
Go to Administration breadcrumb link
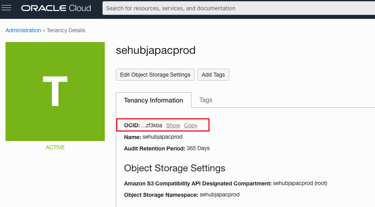(23, 30)
